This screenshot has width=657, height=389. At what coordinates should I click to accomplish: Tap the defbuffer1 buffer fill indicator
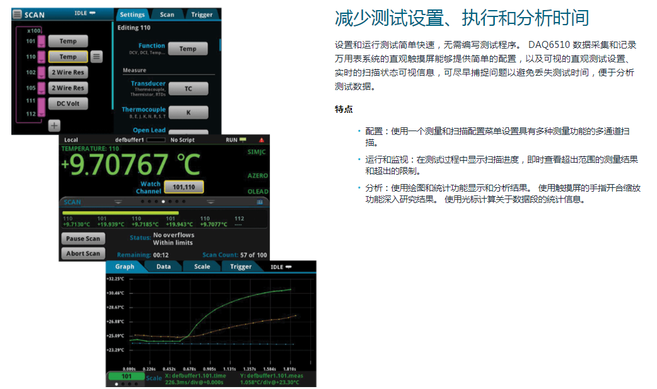(x=156, y=140)
